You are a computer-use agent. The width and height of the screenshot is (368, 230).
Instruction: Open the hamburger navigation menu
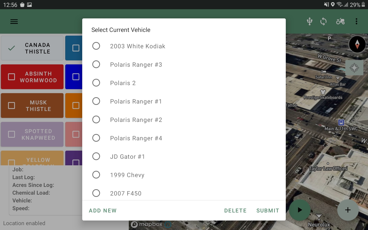point(14,22)
